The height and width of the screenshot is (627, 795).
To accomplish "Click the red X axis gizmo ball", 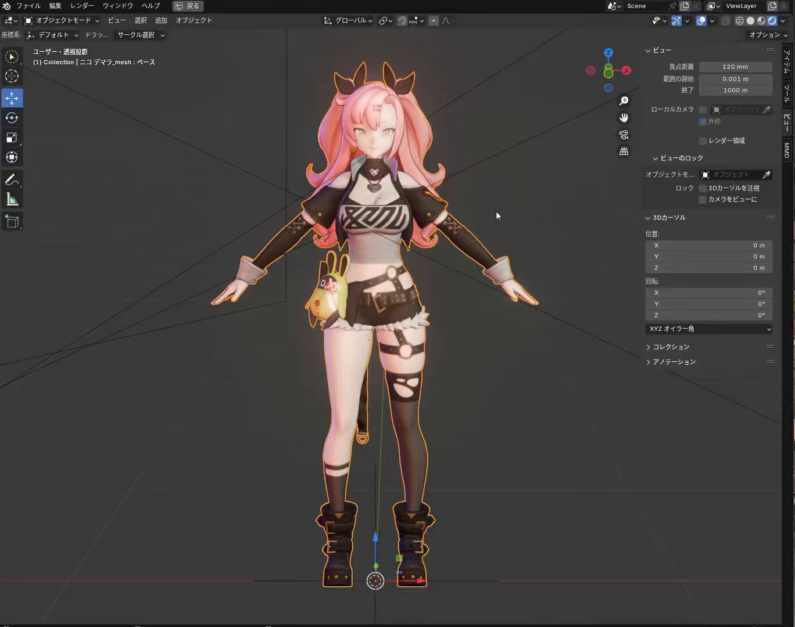I will tap(626, 70).
